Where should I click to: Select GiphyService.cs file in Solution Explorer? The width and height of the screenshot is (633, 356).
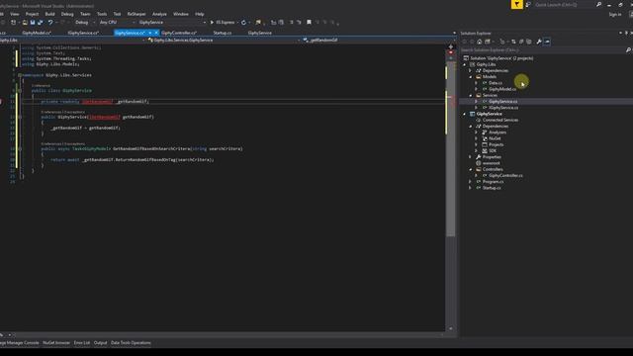(503, 101)
